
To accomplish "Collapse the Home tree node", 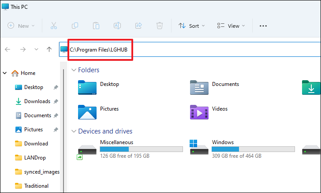I will 5,73.
